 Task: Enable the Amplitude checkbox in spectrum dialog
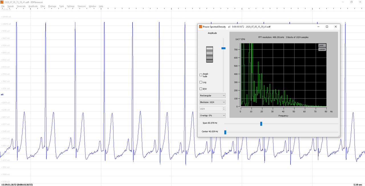point(201,75)
